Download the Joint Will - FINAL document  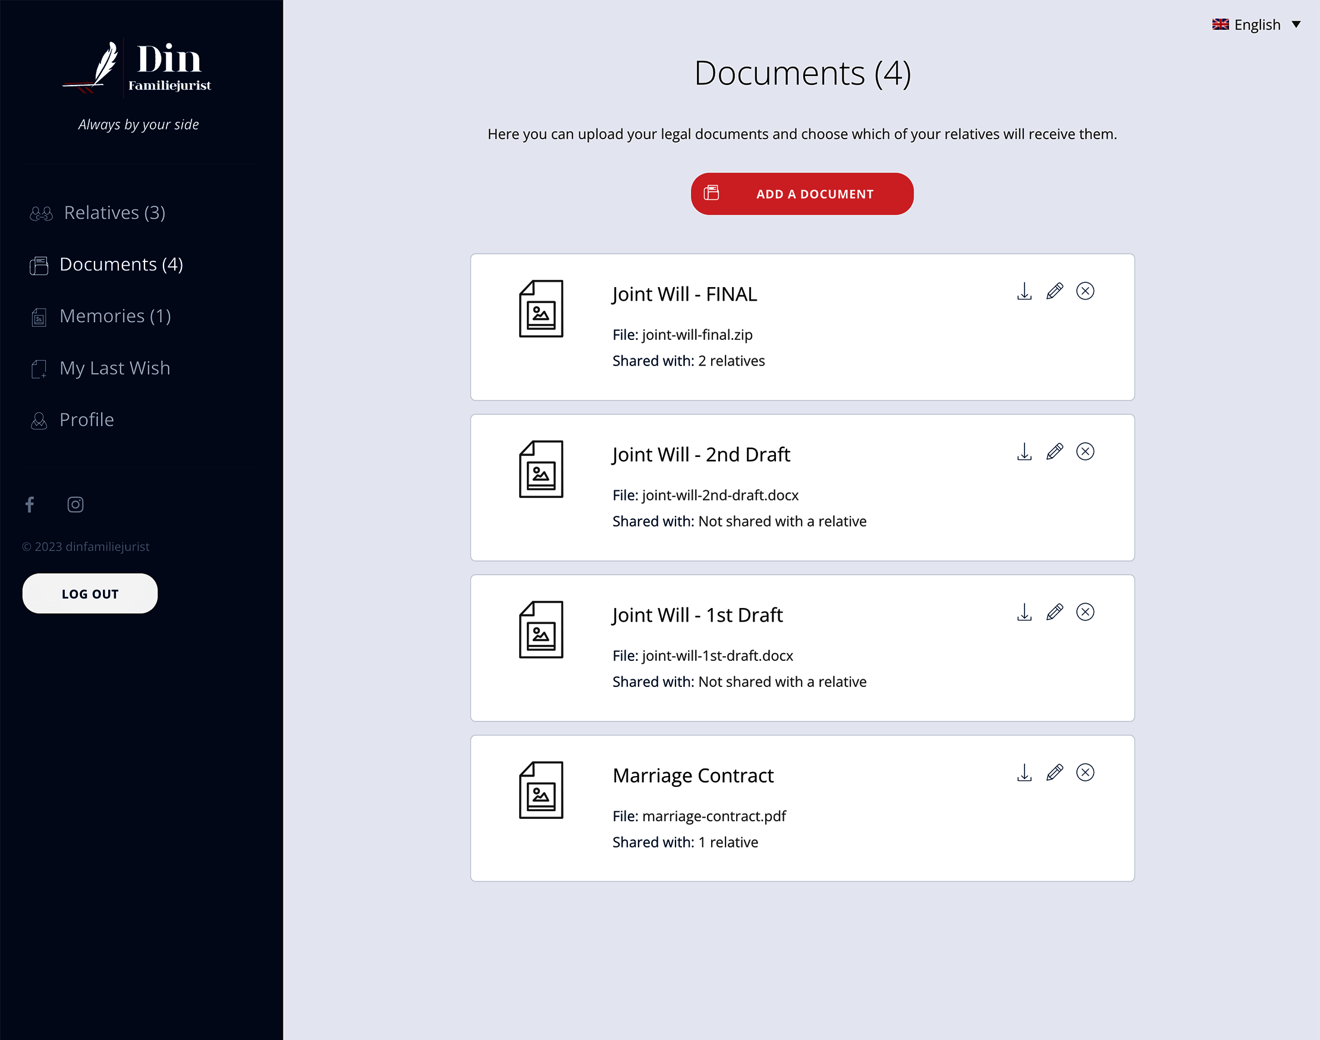click(x=1024, y=291)
